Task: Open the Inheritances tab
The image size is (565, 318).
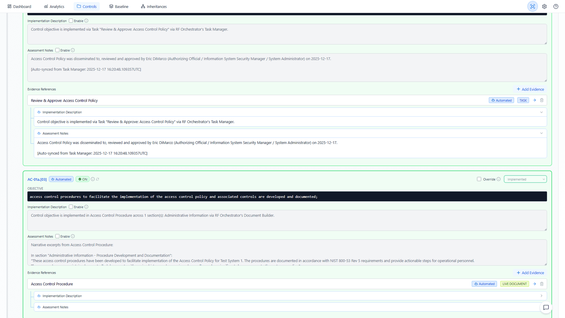Action: (154, 6)
